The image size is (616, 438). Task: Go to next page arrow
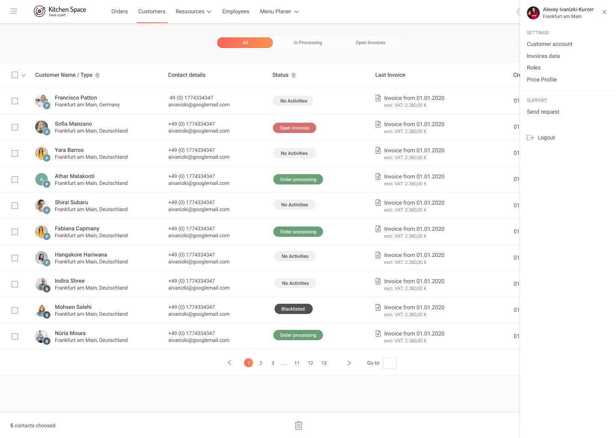click(x=349, y=363)
